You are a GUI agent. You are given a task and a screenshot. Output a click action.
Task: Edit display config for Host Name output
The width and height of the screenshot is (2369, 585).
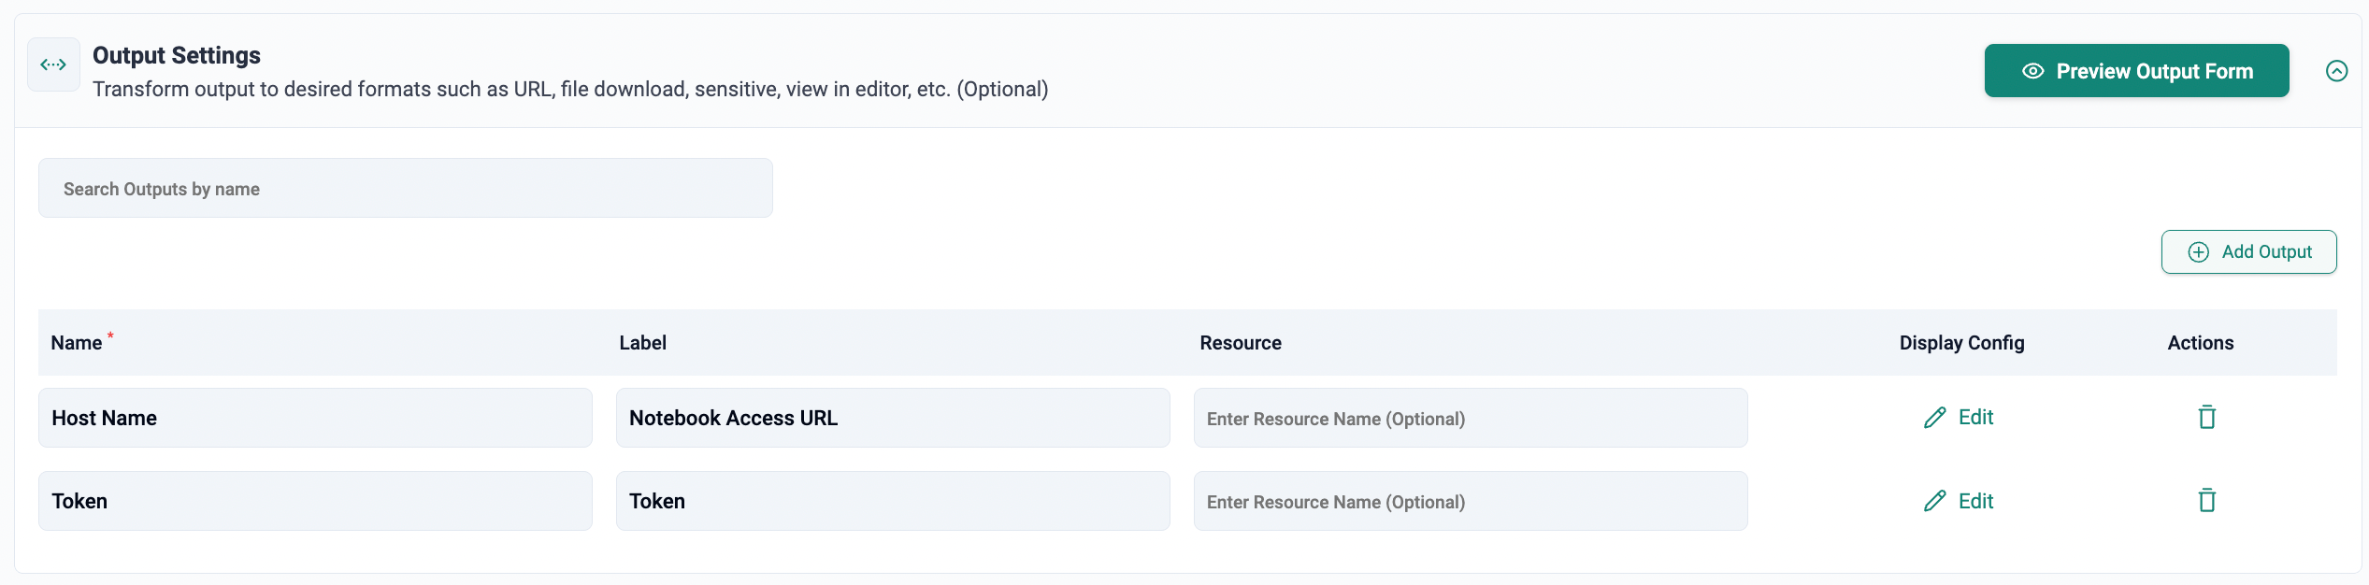point(1959,418)
